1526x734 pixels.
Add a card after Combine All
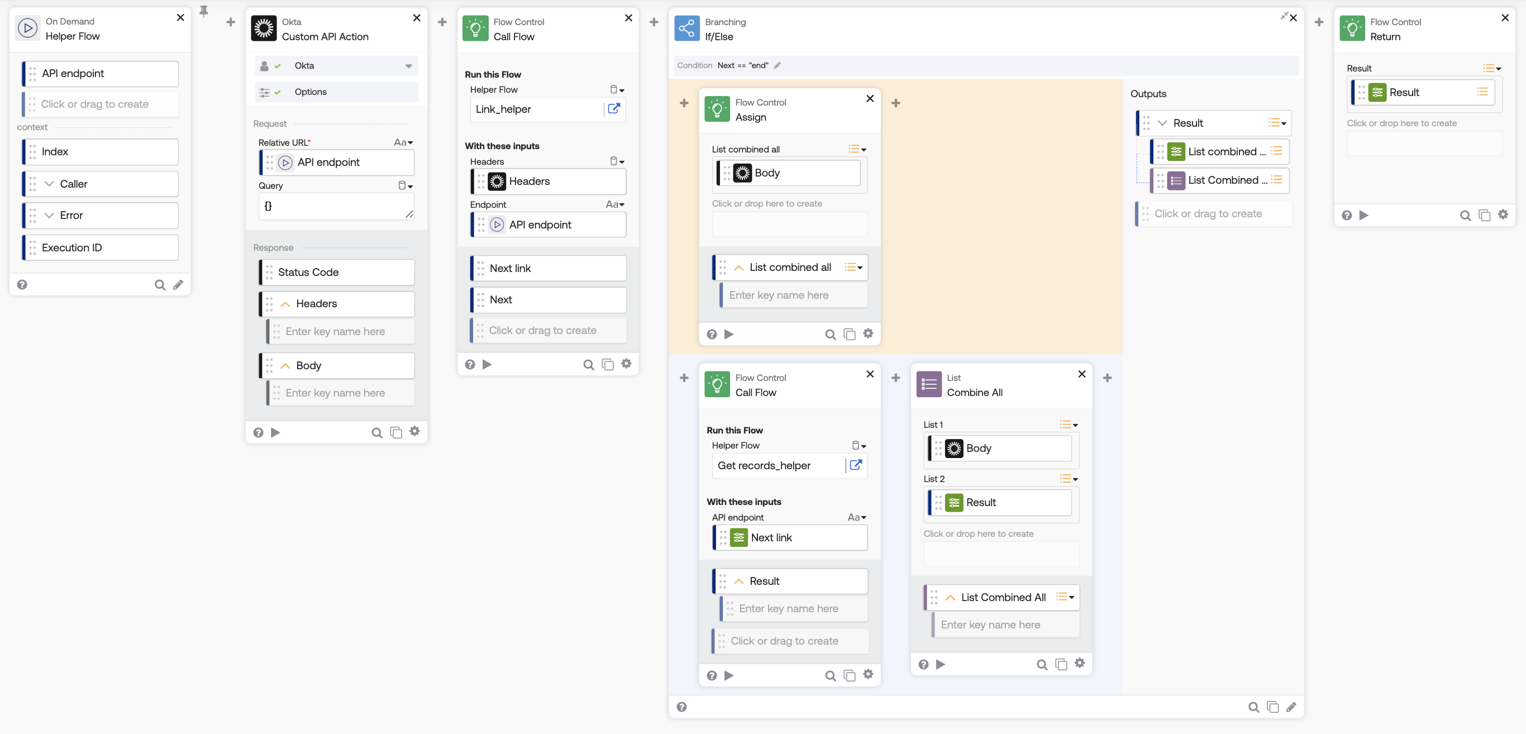[1107, 378]
